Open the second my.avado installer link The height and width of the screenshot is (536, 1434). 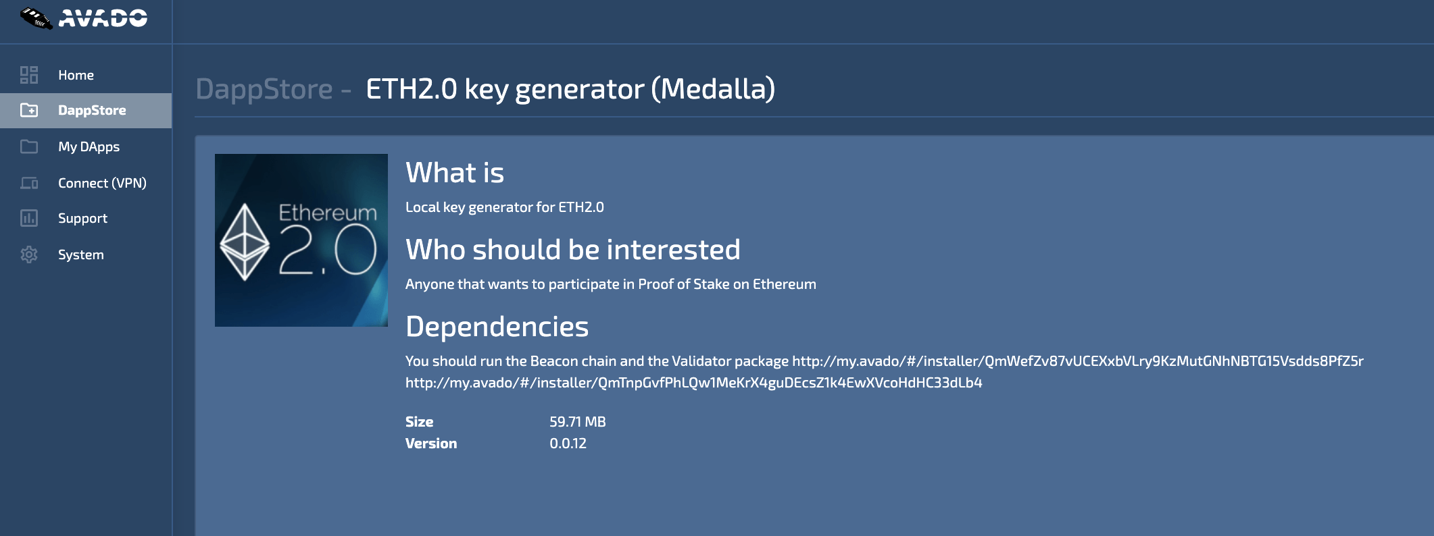coord(693,383)
